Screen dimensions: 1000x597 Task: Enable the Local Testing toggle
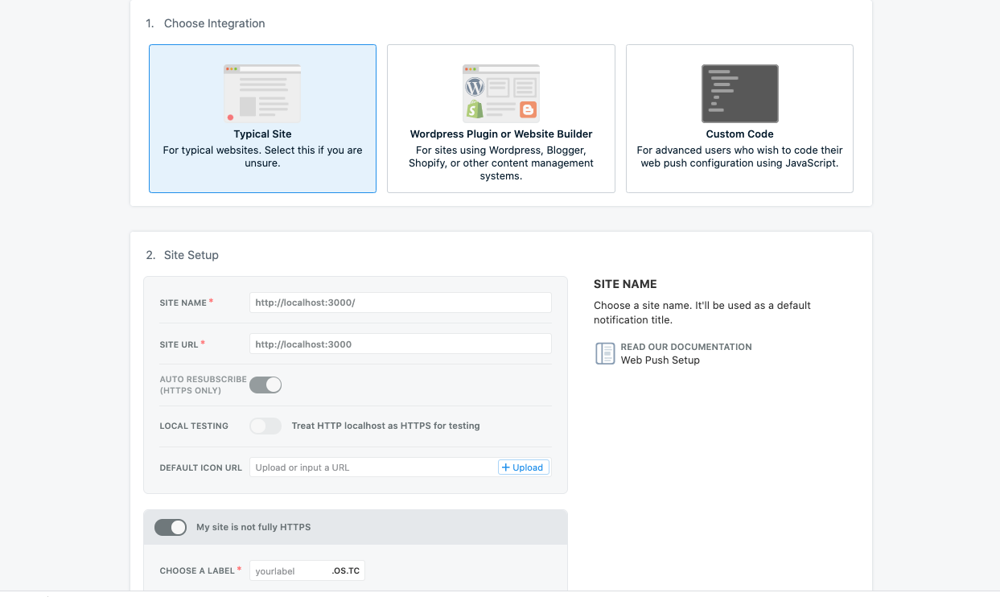(x=265, y=426)
